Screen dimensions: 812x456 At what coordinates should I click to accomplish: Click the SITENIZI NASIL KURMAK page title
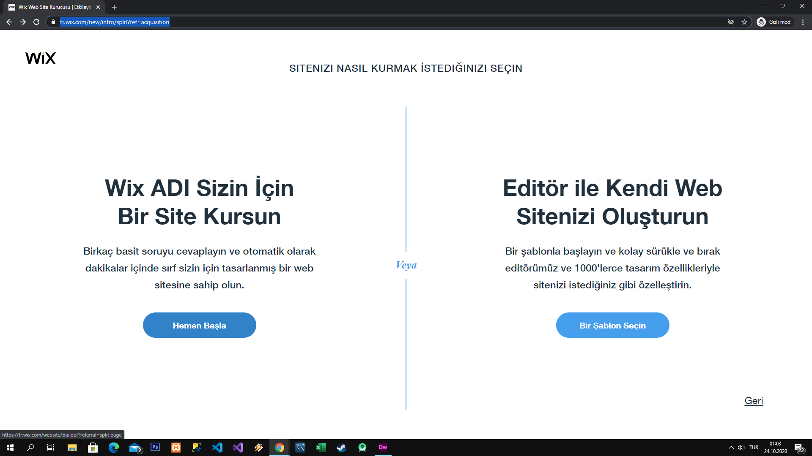[406, 68]
